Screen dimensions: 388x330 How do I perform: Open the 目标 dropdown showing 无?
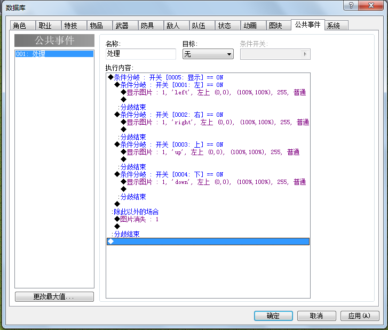point(208,54)
